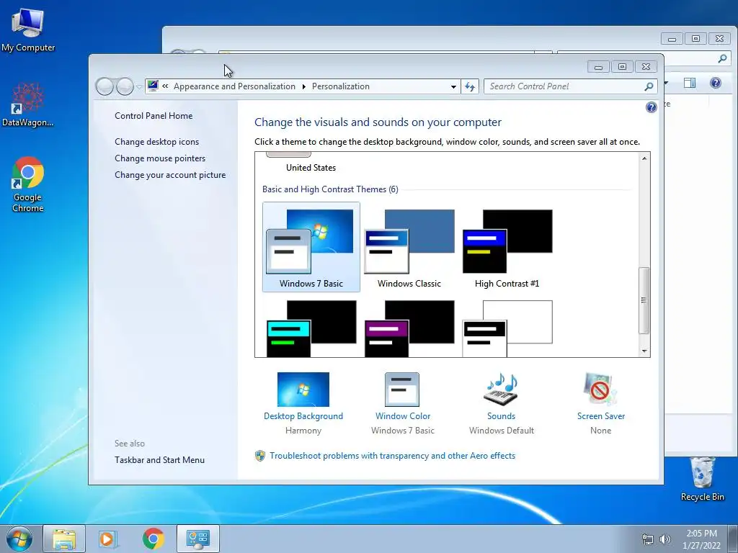Screen dimensions: 738x553
Task: Click the help icon in back window
Action: point(716,84)
